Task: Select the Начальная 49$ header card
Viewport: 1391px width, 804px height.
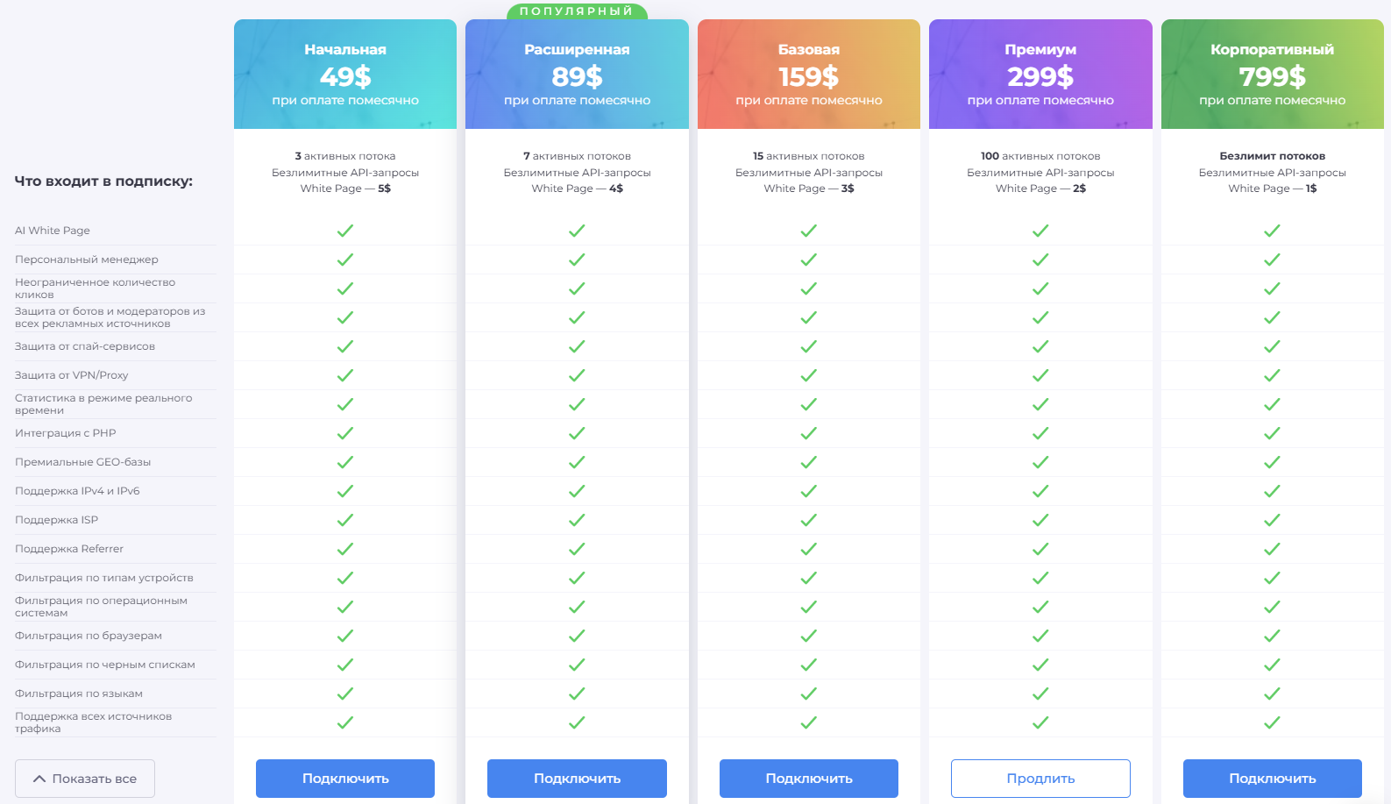Action: point(345,75)
